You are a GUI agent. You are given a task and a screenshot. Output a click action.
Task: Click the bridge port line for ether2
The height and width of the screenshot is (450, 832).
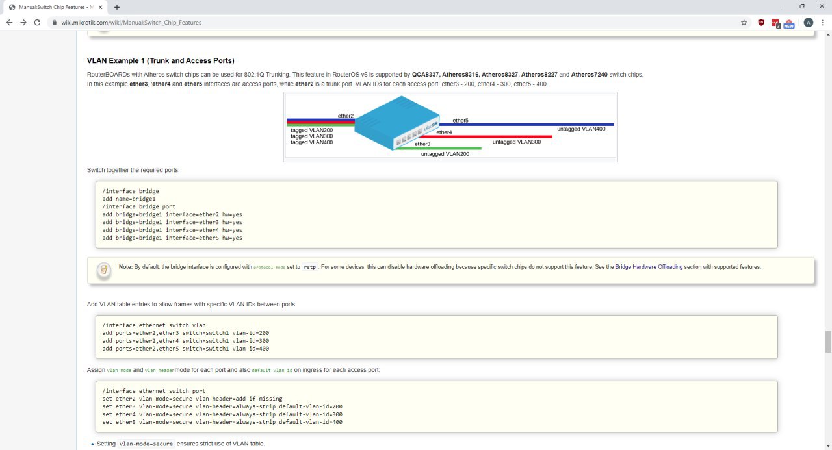(x=172, y=214)
